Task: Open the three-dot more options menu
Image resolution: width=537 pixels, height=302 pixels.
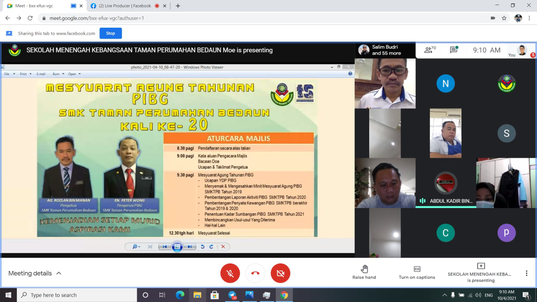Action: [527, 273]
